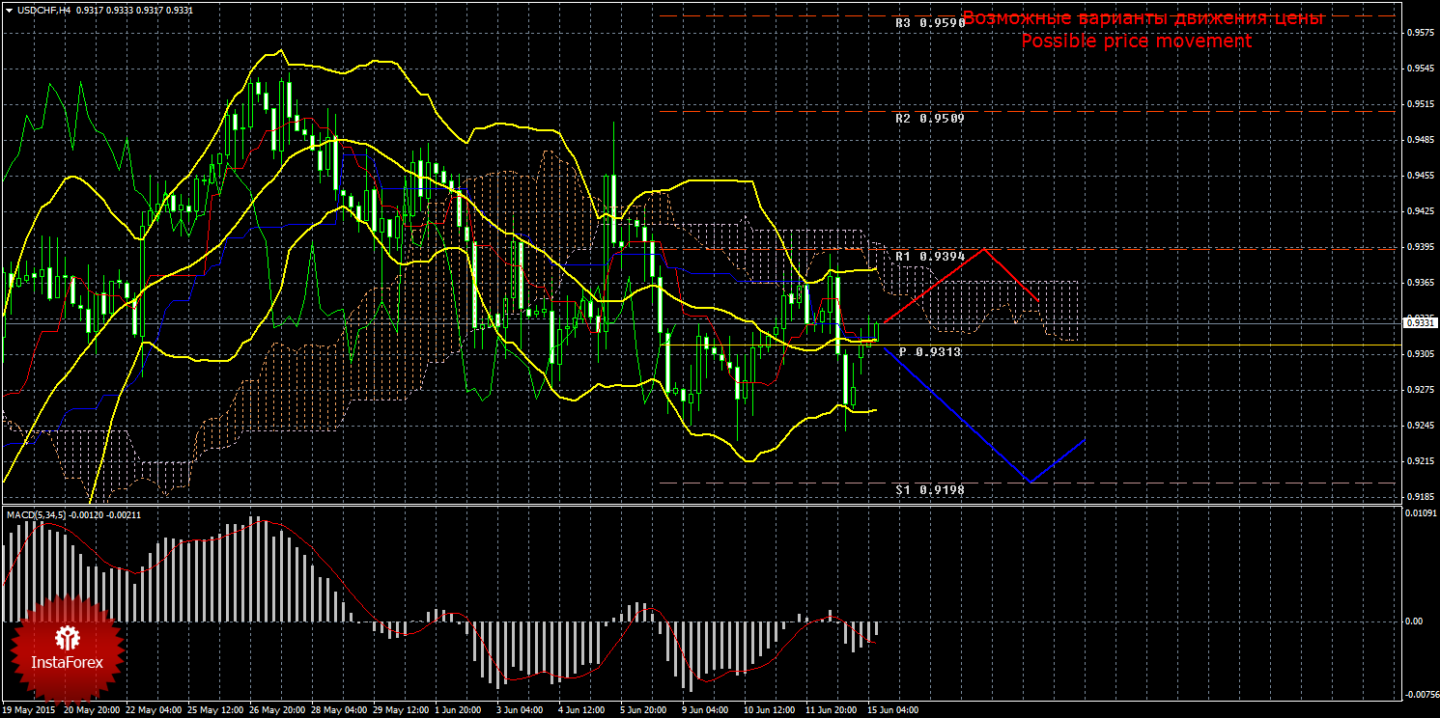Click the 0.9575 price scale value
The height and width of the screenshot is (718, 1440).
1420,33
